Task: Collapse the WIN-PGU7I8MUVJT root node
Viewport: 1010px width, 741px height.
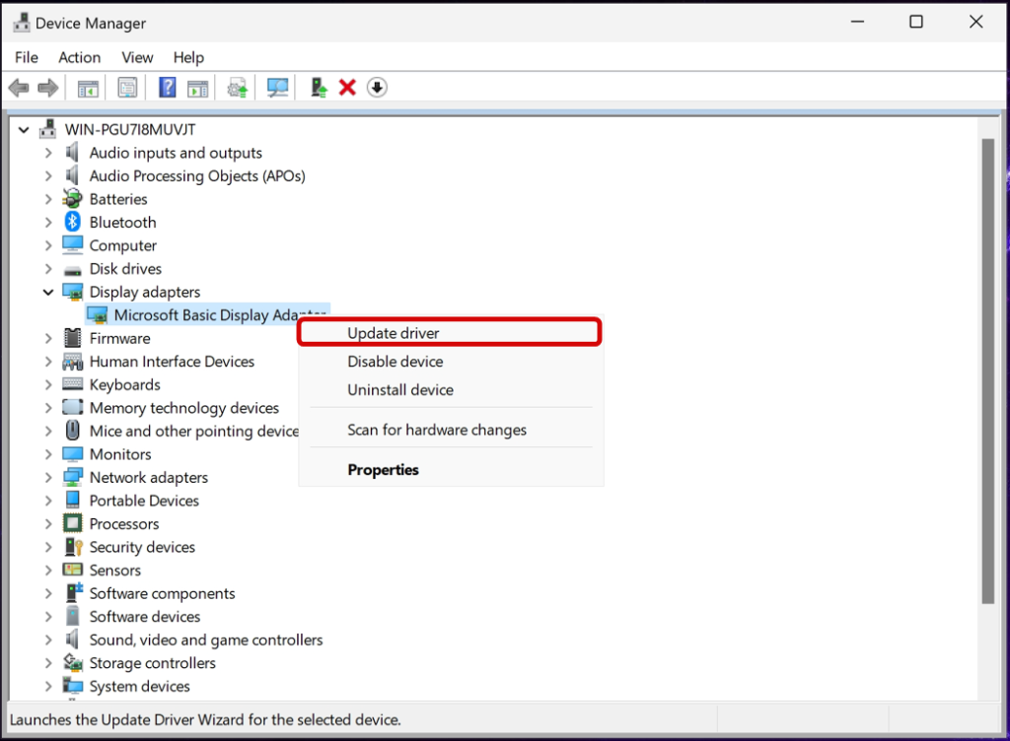Action: click(24, 129)
